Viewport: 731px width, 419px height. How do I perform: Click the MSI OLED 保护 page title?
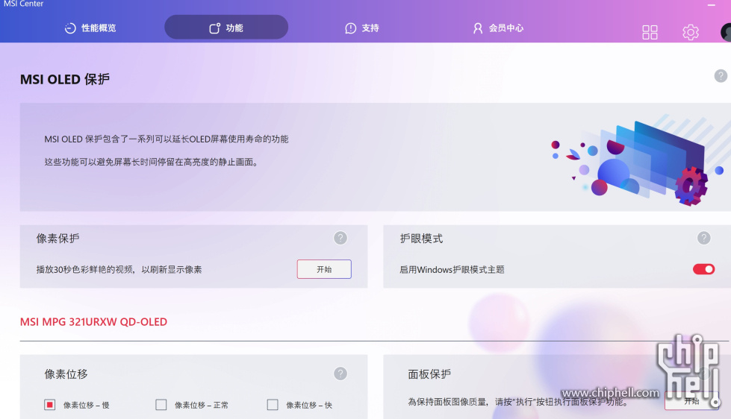65,79
